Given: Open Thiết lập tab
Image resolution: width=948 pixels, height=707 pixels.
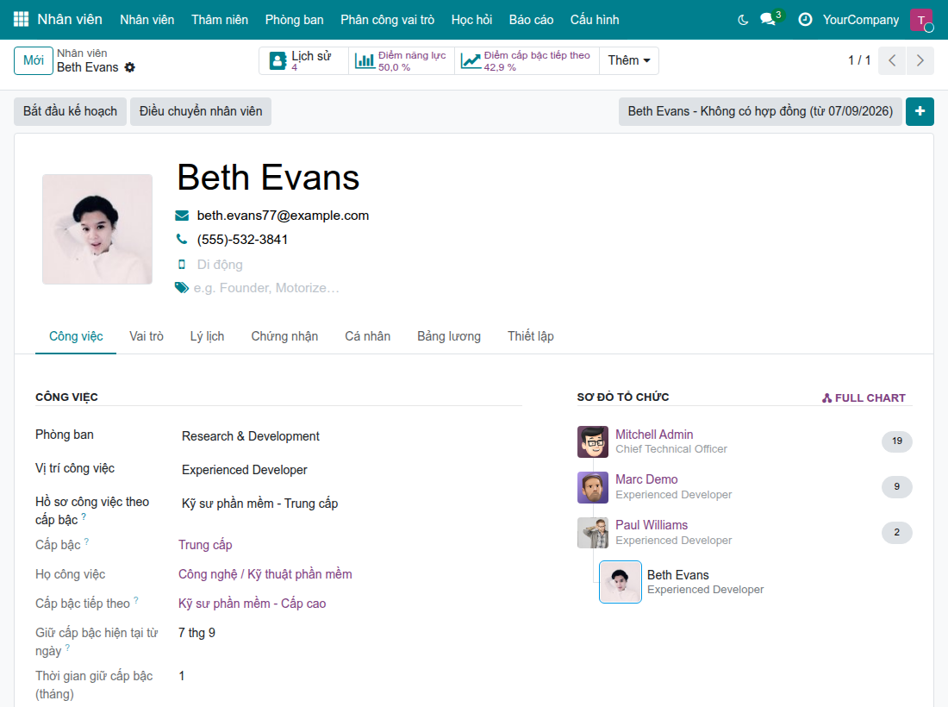Looking at the screenshot, I should click(530, 336).
